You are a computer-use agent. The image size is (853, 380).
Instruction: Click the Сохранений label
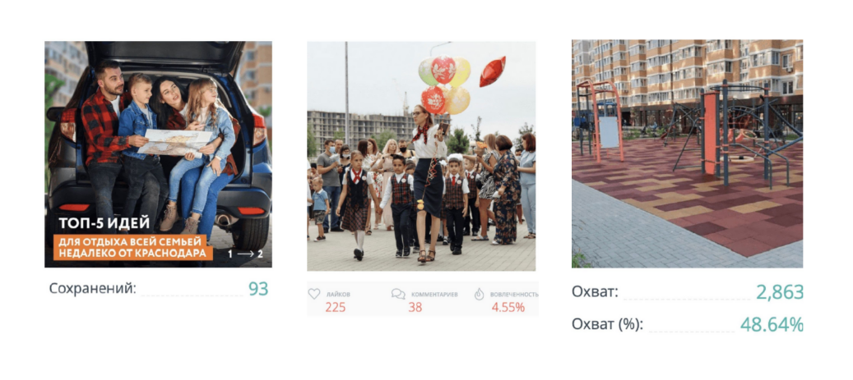92,288
